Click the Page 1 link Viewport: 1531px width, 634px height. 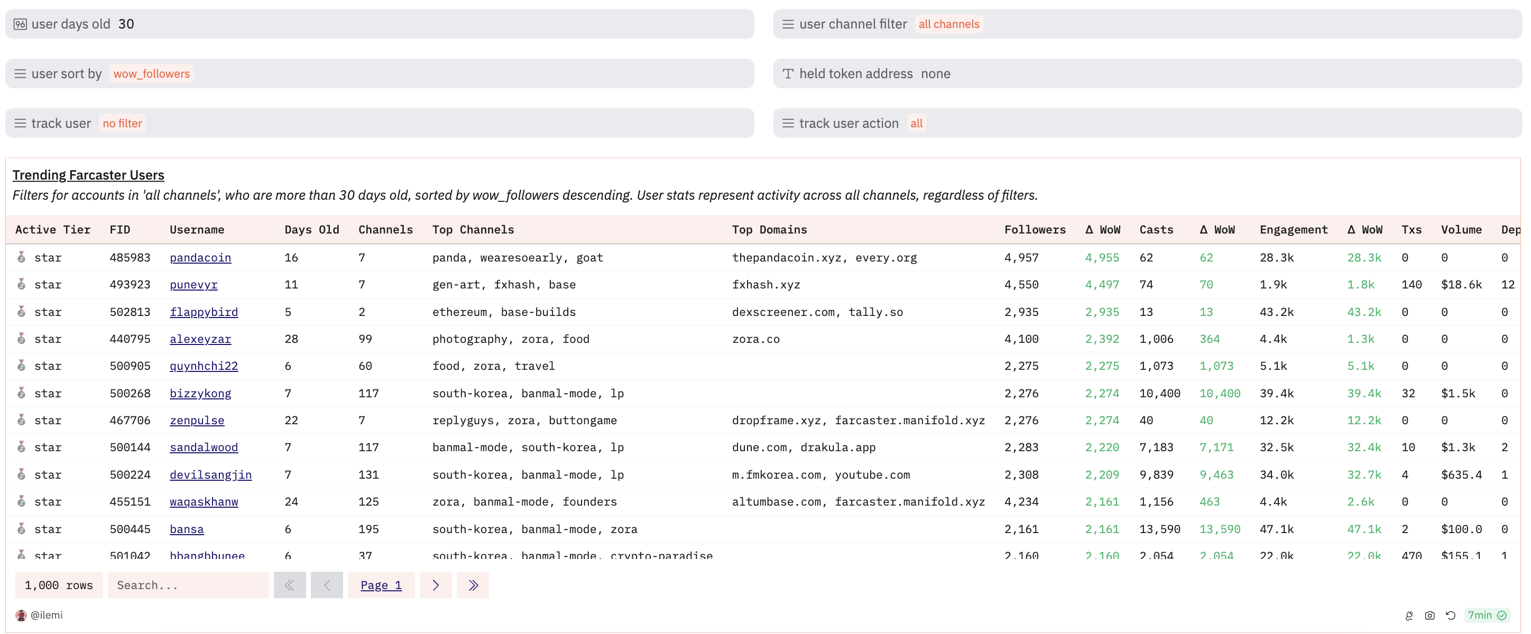[381, 585]
